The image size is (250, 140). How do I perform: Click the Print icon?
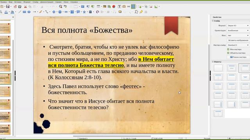tap(20, 7)
